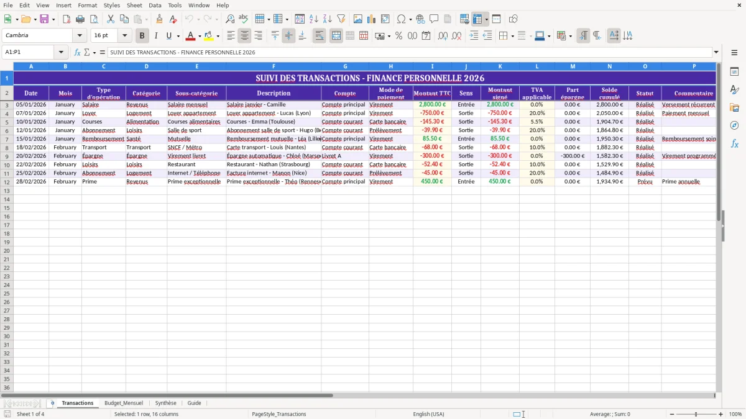Open borders dropdown arrow
This screenshot has height=419, width=746.
coord(512,36)
